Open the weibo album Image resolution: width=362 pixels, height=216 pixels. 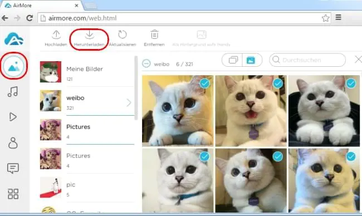point(87,101)
